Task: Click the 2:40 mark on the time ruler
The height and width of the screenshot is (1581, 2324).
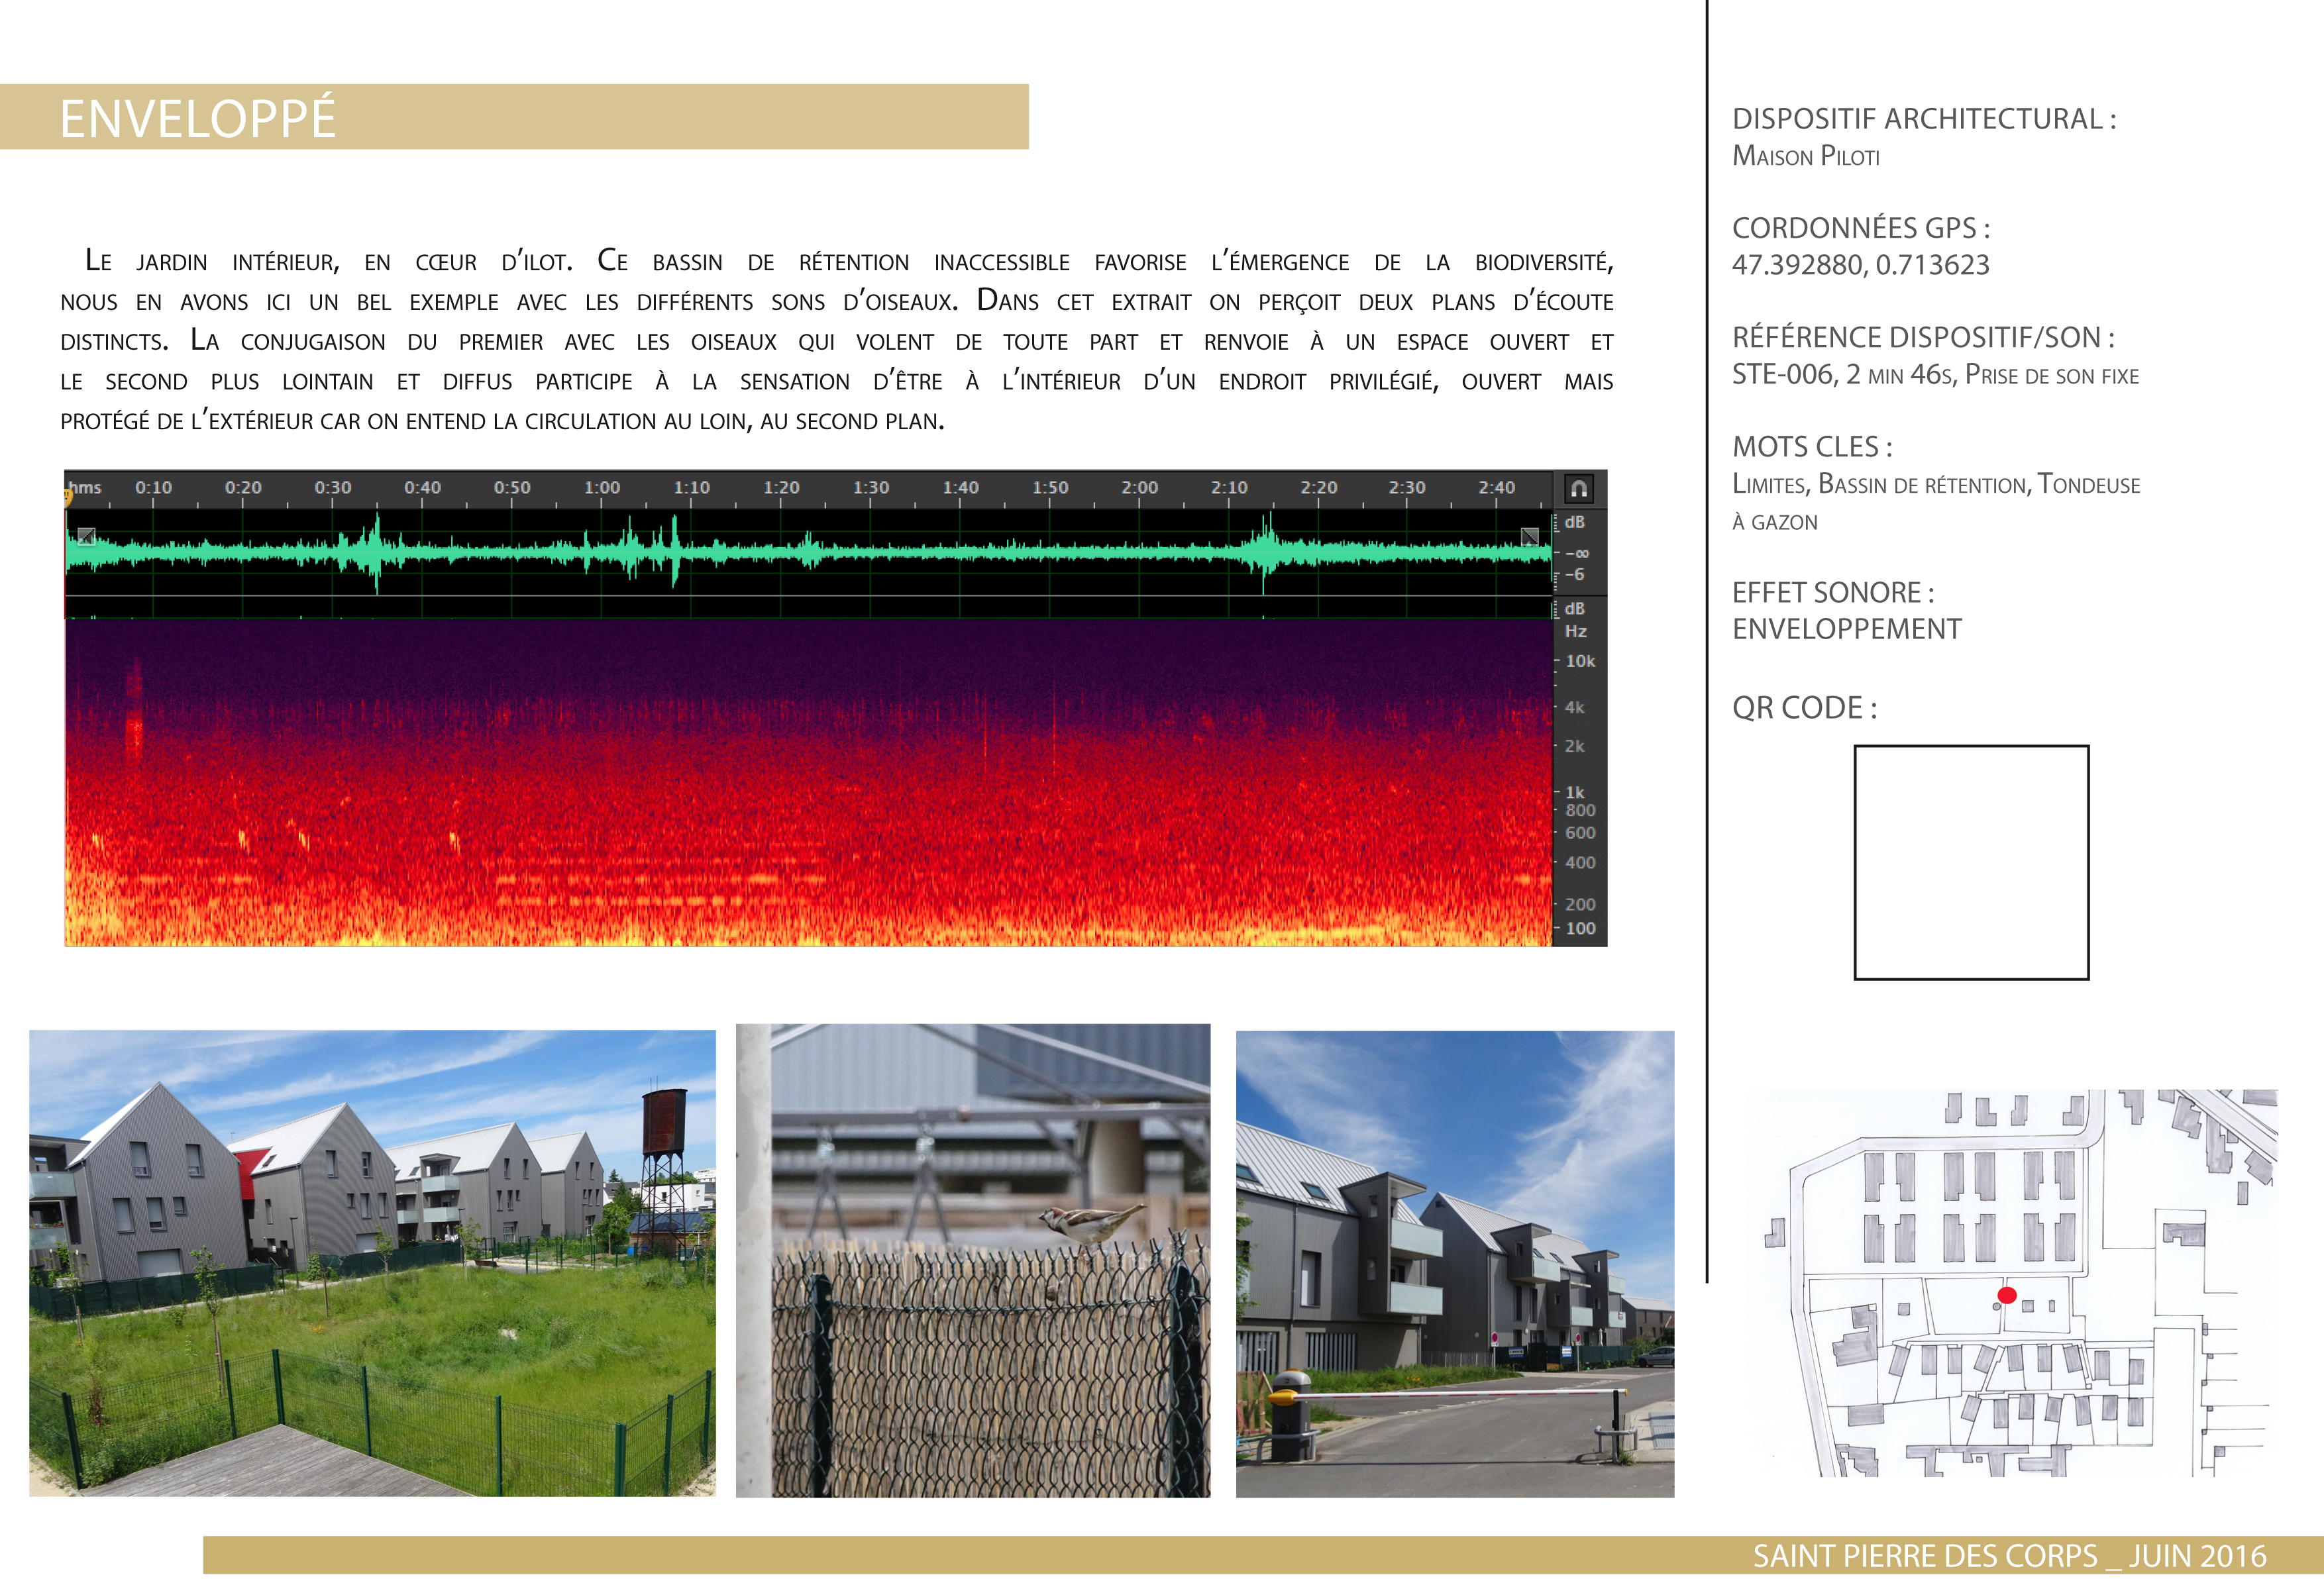Action: click(1496, 487)
